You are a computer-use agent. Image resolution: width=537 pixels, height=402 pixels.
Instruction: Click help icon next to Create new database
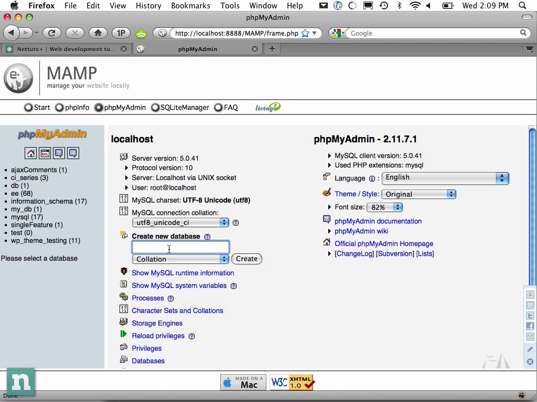click(x=207, y=237)
